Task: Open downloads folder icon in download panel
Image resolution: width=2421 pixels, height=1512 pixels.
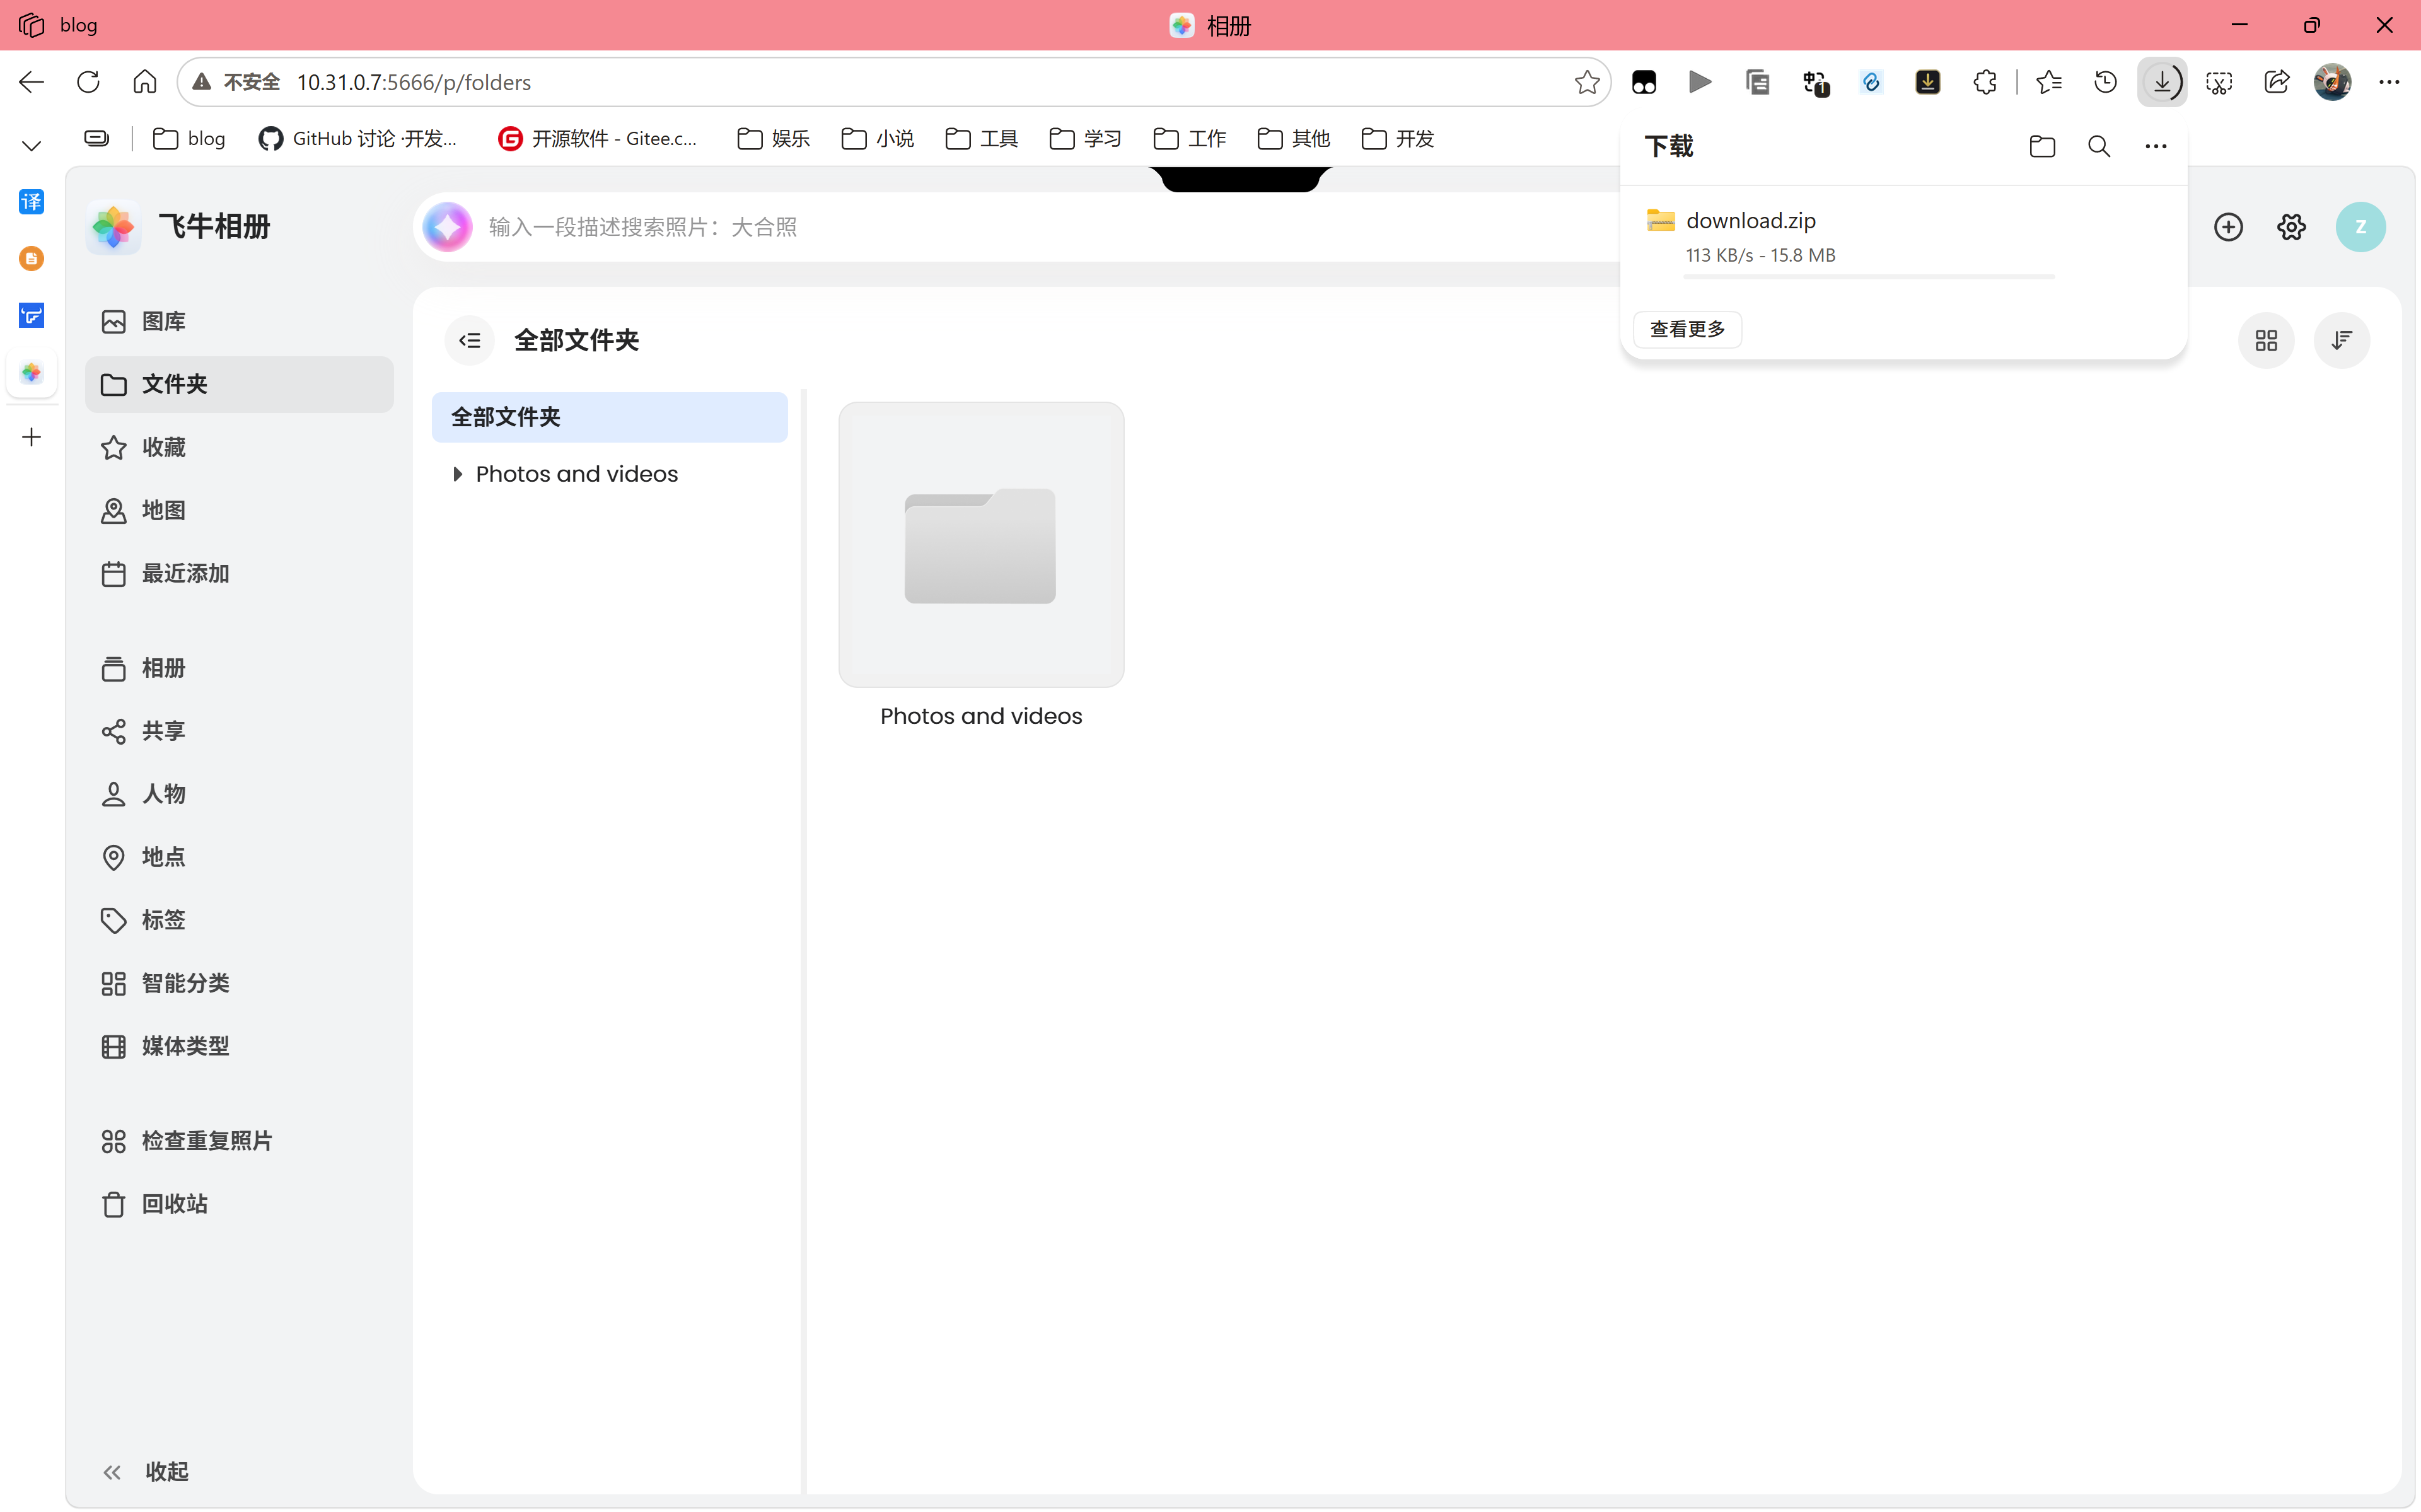Action: click(2042, 146)
